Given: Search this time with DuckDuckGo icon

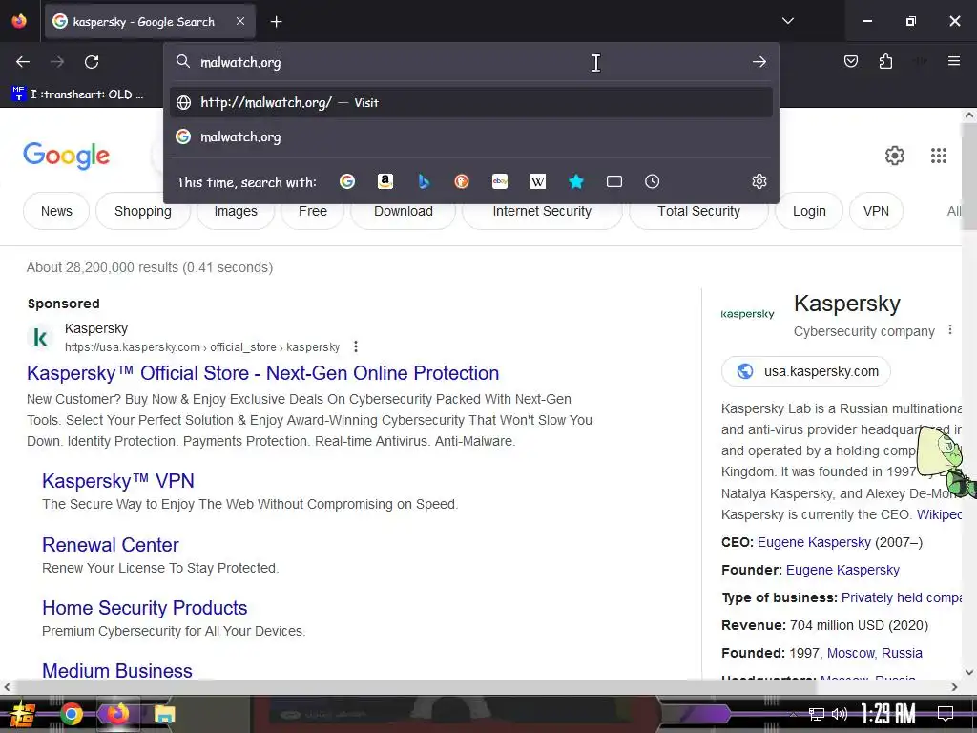Looking at the screenshot, I should click(x=462, y=181).
